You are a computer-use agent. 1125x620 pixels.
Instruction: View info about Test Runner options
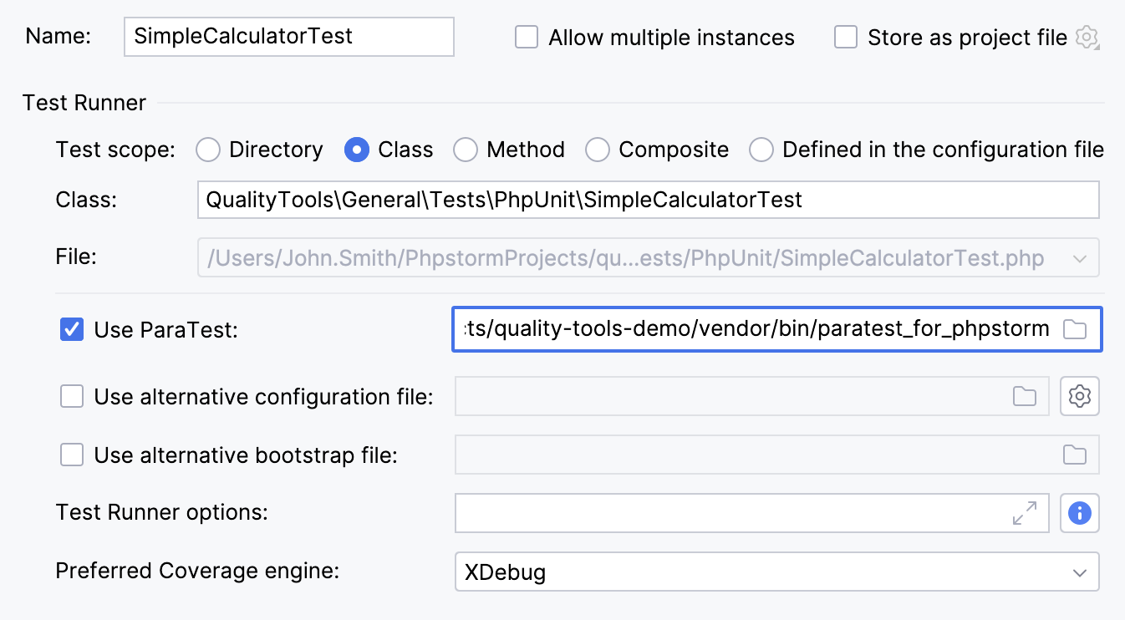pyautogui.click(x=1079, y=513)
